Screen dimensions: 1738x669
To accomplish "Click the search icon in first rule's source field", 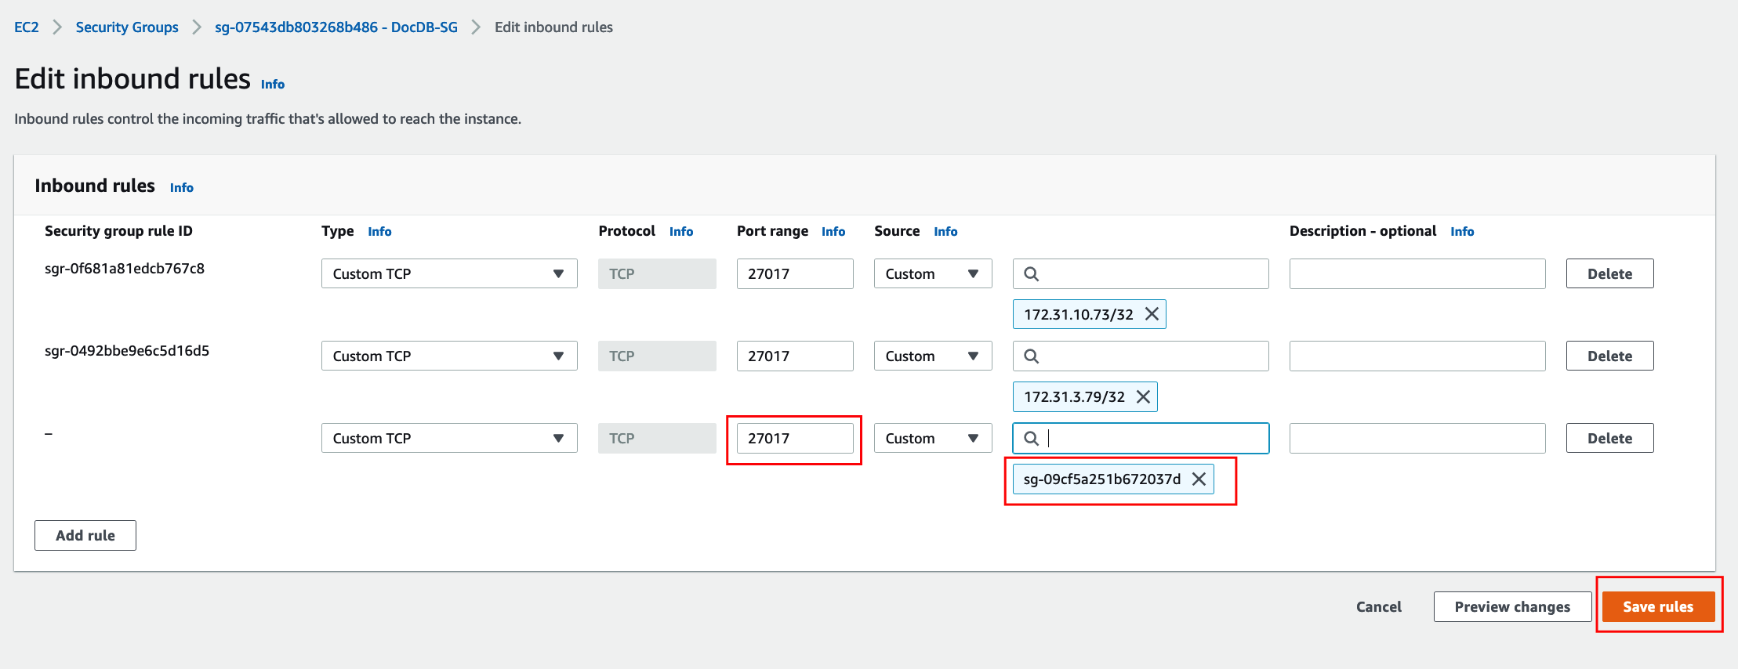I will (1032, 274).
